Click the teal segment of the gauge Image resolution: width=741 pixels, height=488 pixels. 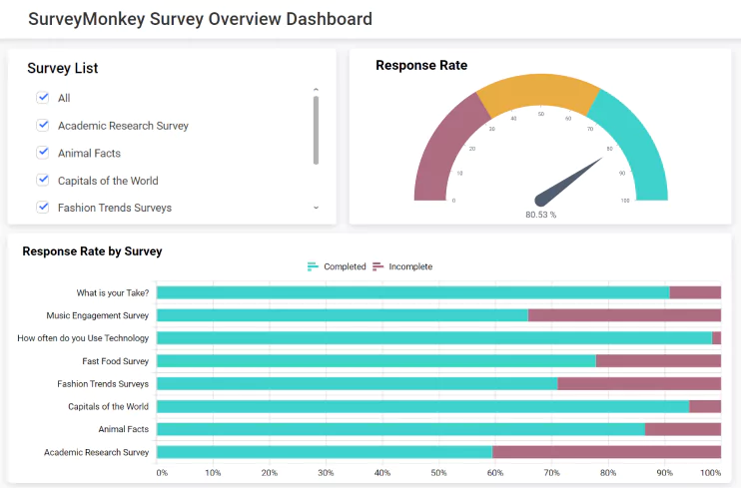(639, 150)
